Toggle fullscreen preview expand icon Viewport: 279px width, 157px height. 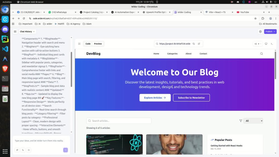[79, 44]
